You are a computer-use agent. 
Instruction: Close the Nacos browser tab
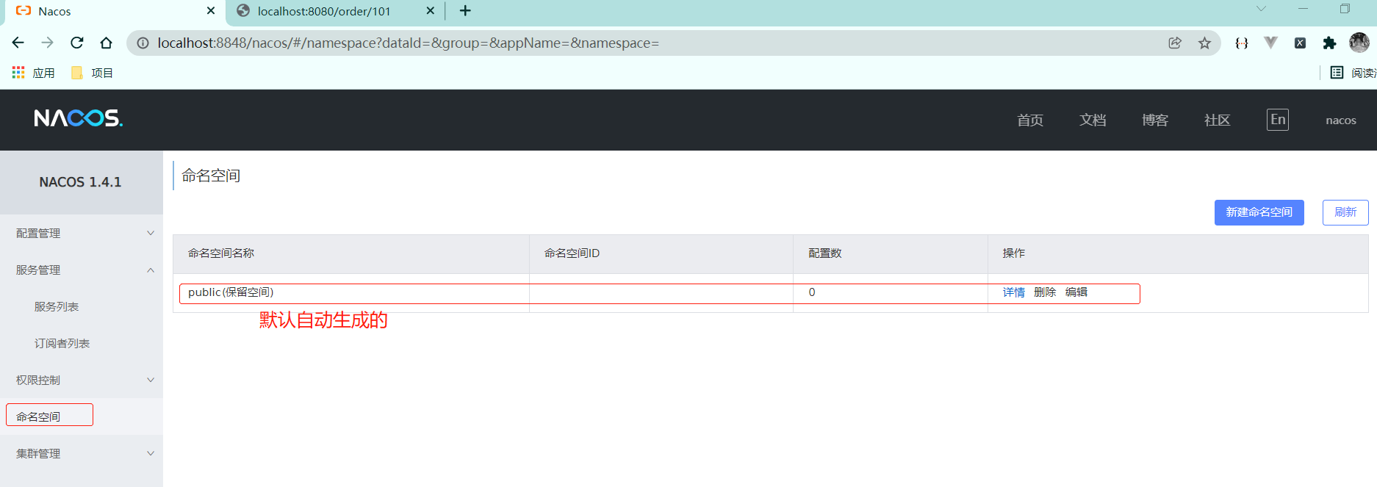(x=211, y=11)
